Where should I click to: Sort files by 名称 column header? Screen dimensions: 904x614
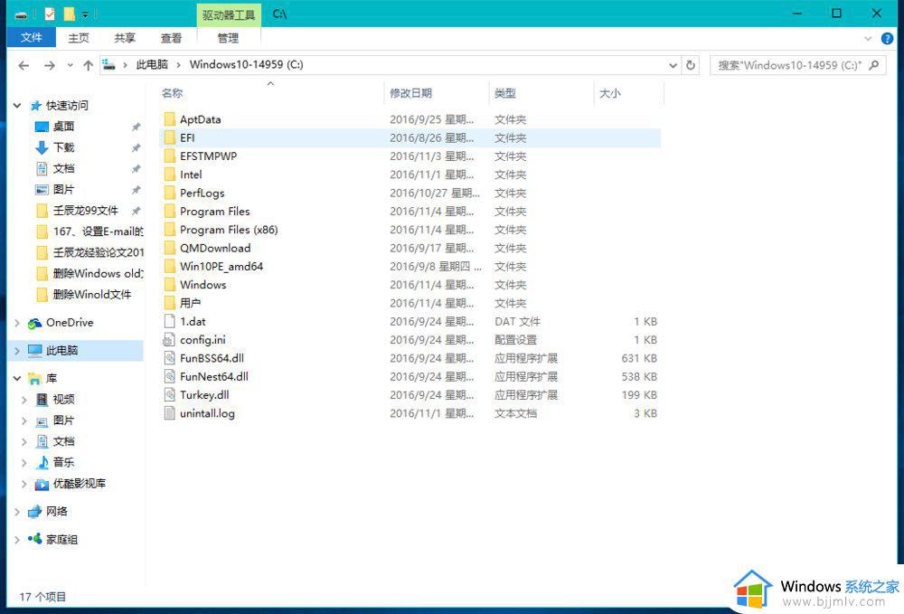coord(271,93)
